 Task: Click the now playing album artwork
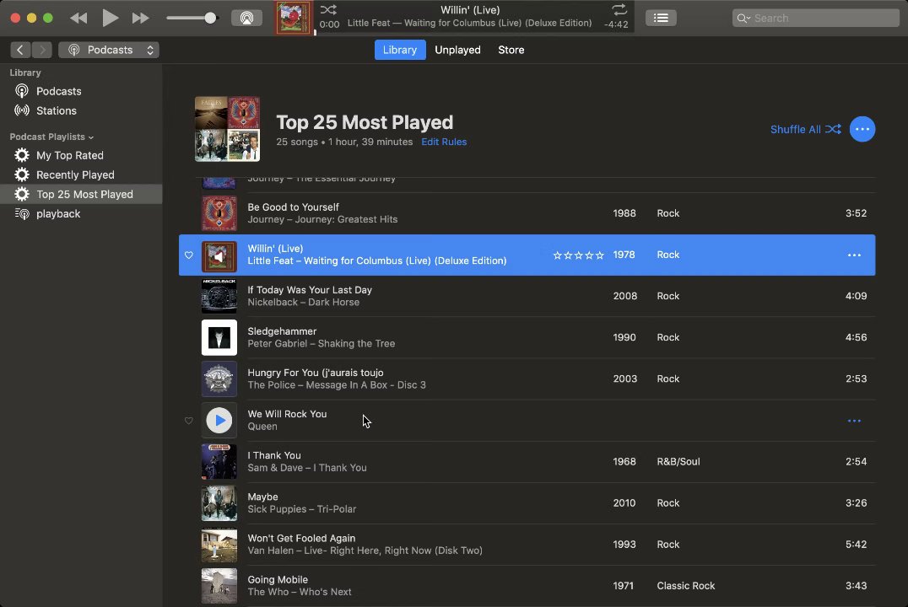[x=293, y=18]
